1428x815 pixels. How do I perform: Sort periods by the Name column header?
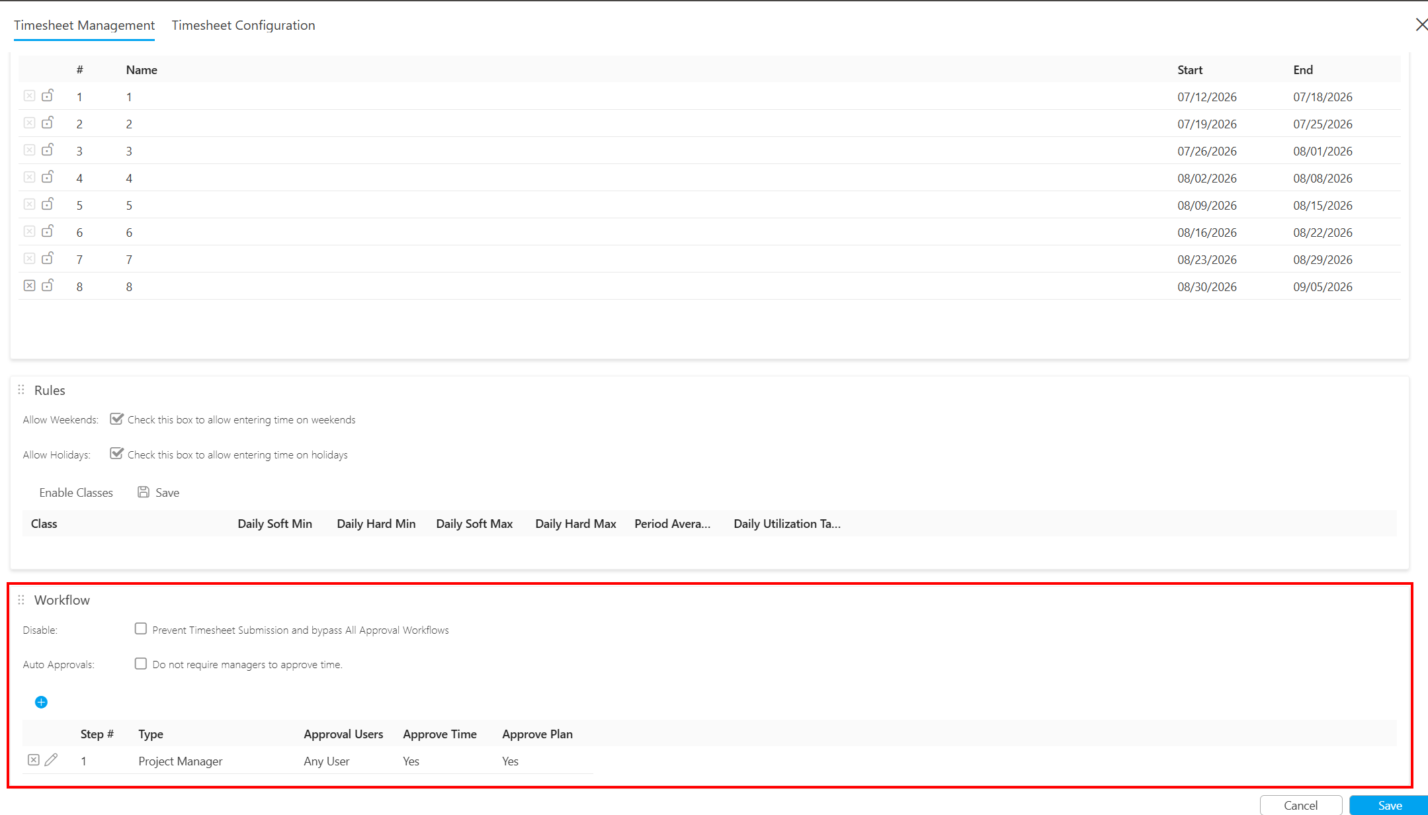142,70
